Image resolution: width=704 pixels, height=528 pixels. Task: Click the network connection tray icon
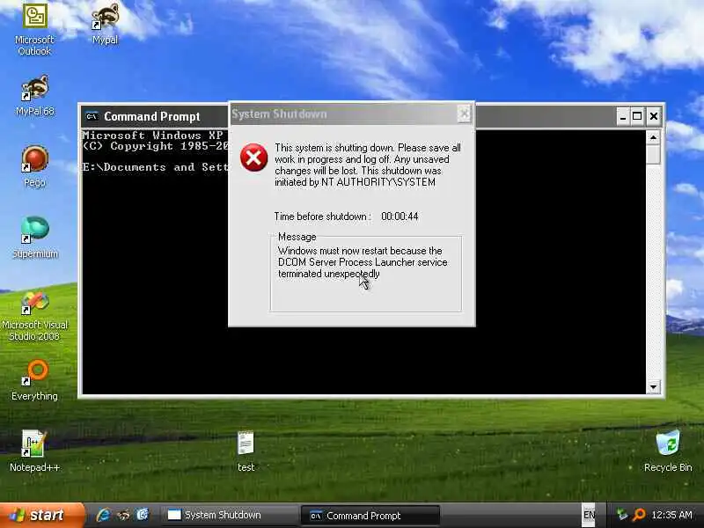click(x=621, y=515)
